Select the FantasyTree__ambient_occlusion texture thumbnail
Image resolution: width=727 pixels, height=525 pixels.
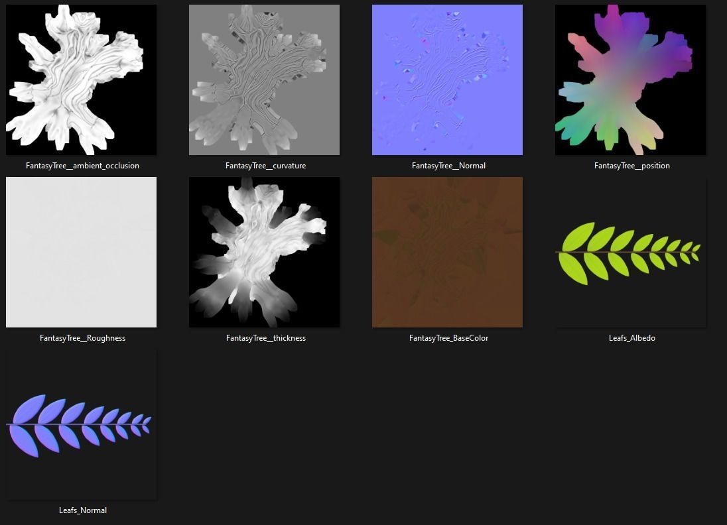point(81,80)
